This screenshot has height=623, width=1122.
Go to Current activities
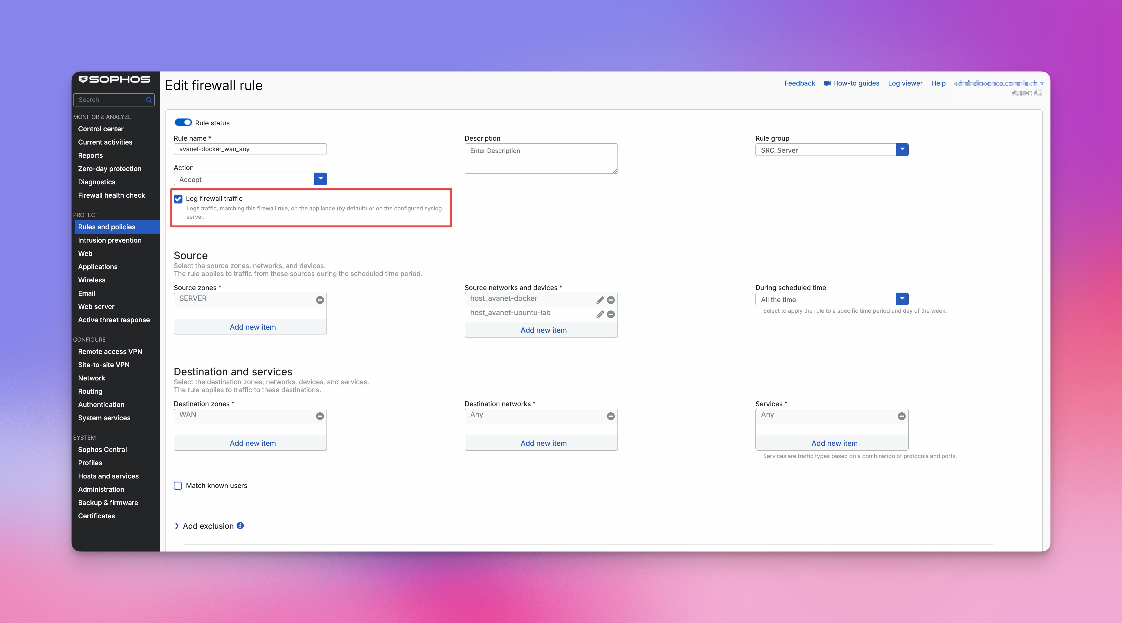pyautogui.click(x=105, y=142)
